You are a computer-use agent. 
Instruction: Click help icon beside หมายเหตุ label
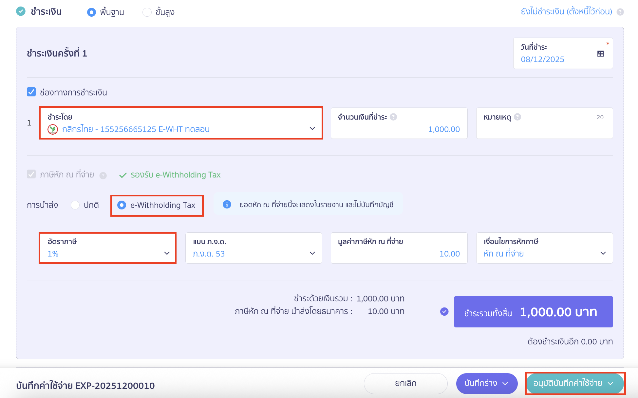(x=517, y=117)
